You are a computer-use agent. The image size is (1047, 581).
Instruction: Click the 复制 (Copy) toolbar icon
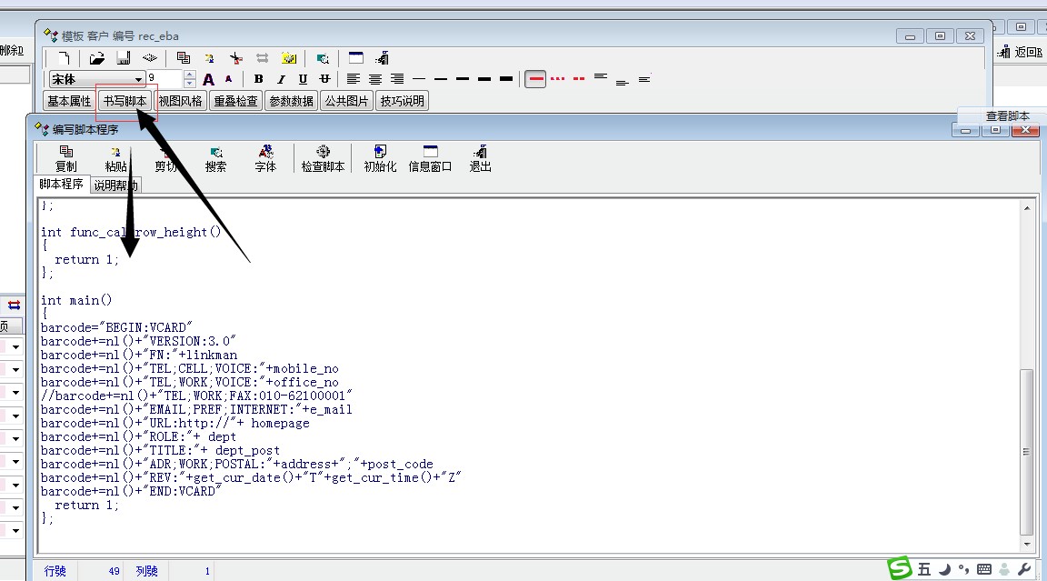click(65, 158)
